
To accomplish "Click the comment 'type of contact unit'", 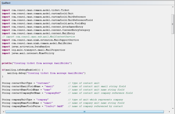I will coord(84,83).
